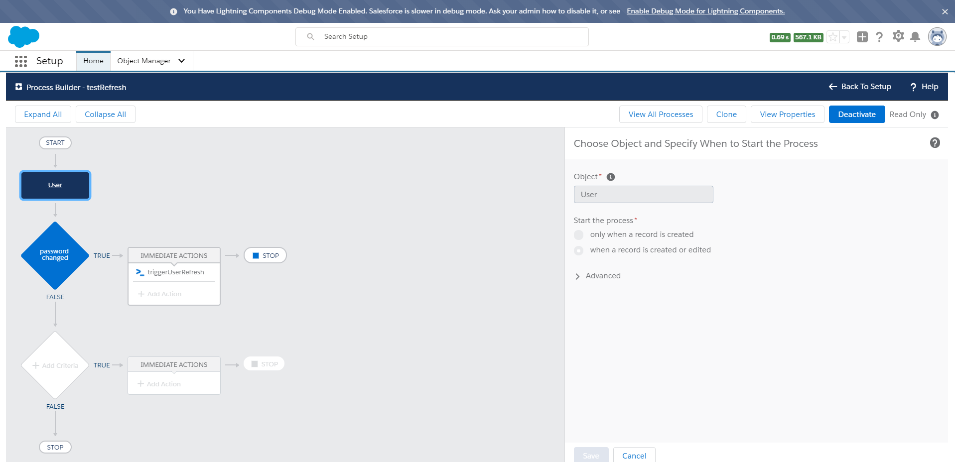Open the triggerUserRefresh action
Screen dimensions: 955x462
point(176,272)
